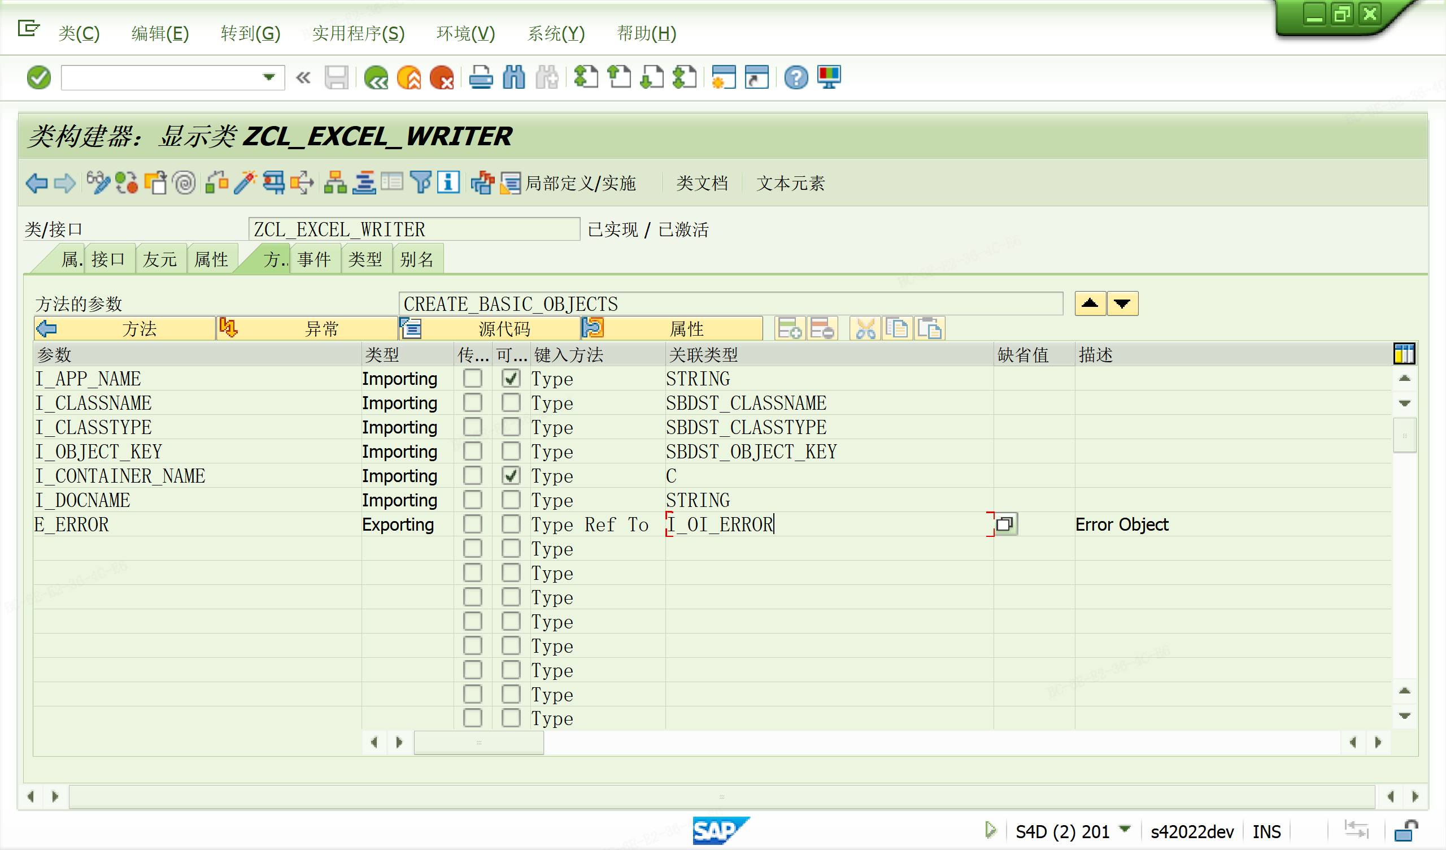The height and width of the screenshot is (850, 1446).
Task: Click the red Cancel icon
Action: (x=442, y=77)
